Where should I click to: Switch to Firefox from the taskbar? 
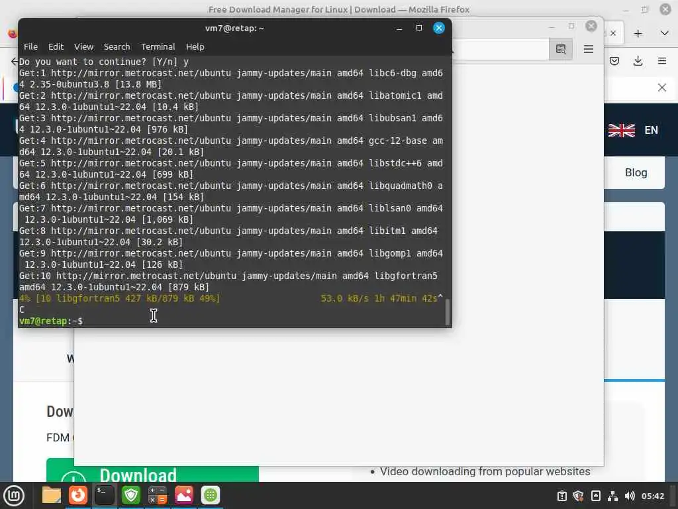(78, 495)
